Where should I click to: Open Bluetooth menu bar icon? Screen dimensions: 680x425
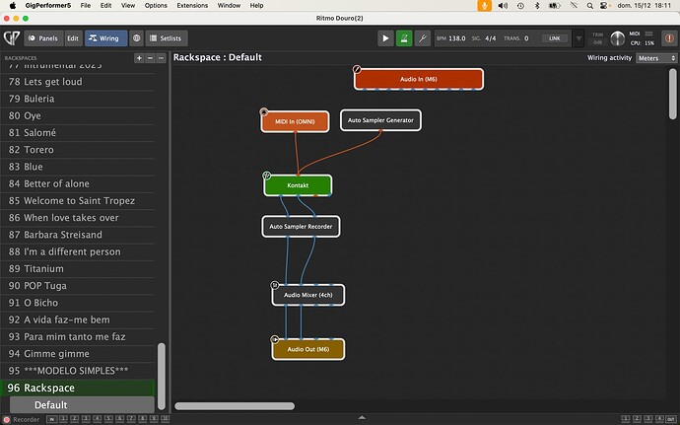pyautogui.click(x=537, y=6)
